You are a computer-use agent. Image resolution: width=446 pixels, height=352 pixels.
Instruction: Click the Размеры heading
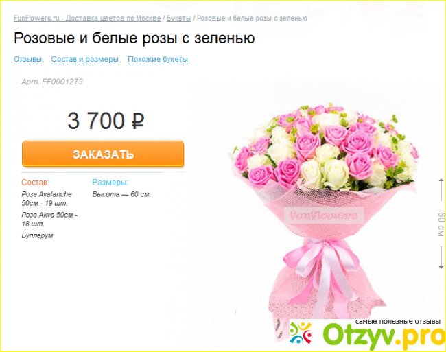pyautogui.click(x=110, y=183)
